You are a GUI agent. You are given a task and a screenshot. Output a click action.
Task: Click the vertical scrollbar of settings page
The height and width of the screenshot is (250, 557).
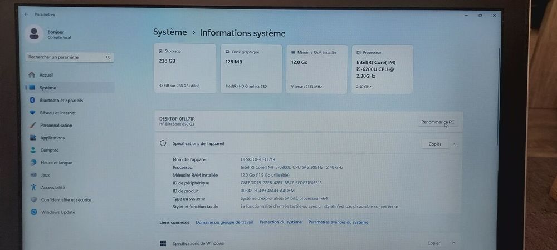pyautogui.click(x=499, y=96)
